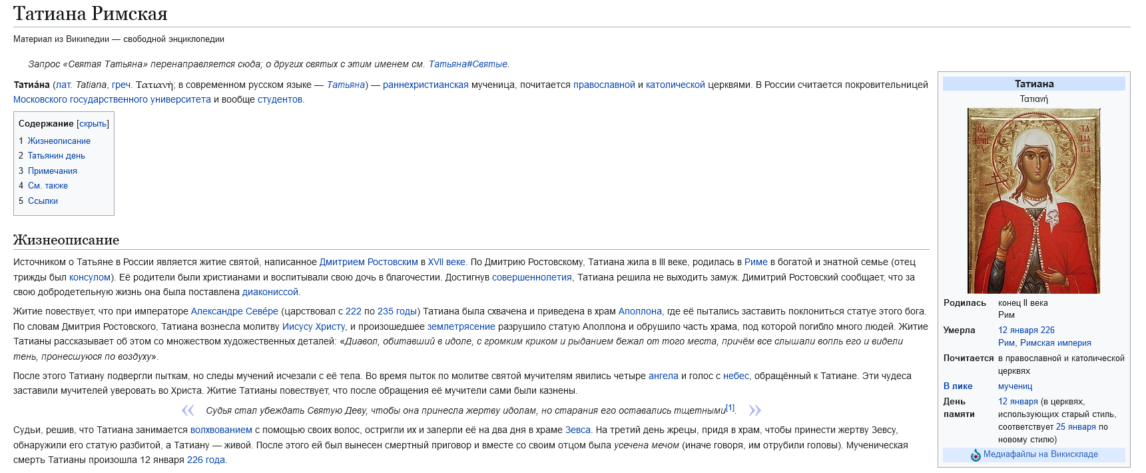The height and width of the screenshot is (473, 1146).
Task: Open the «Зевса» link
Action: point(577,430)
